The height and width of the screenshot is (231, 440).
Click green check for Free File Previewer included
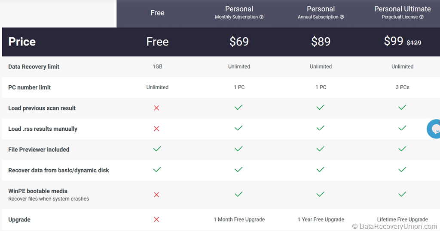157,149
